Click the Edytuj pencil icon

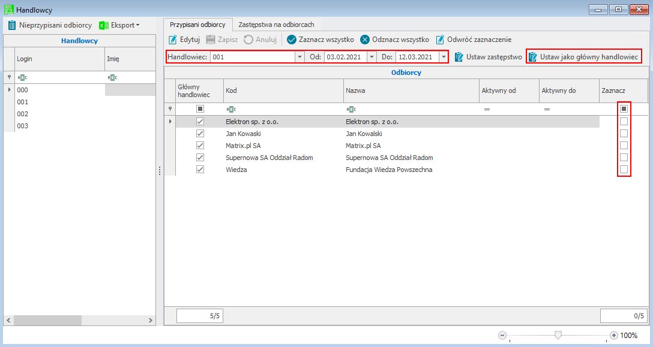[x=173, y=40]
